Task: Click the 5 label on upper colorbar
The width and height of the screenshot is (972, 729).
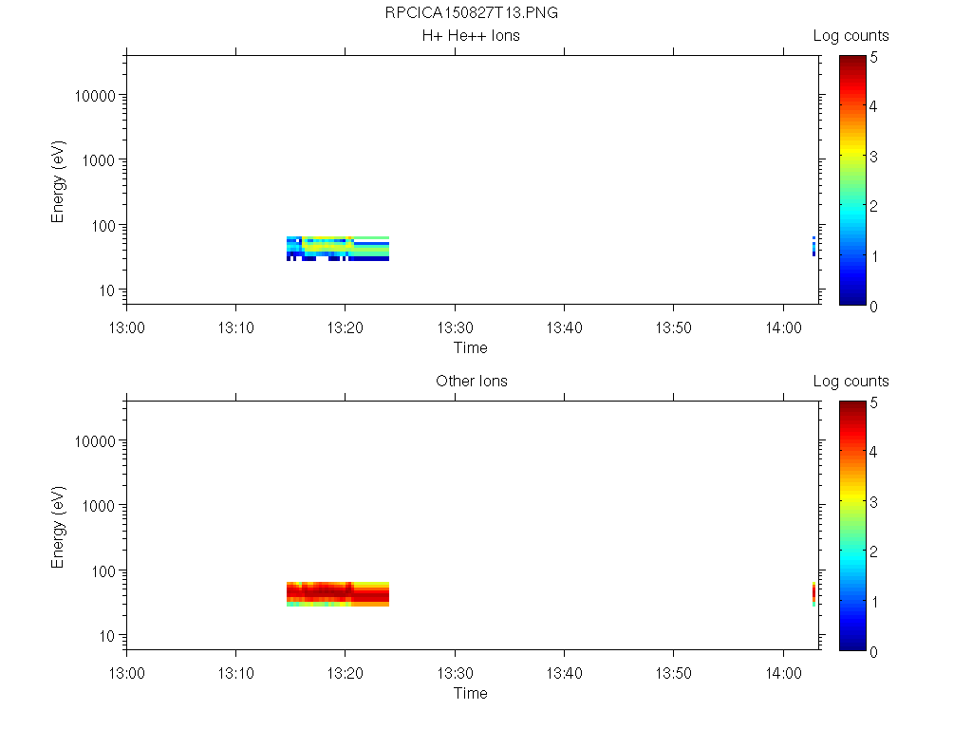Action: pyautogui.click(x=873, y=57)
